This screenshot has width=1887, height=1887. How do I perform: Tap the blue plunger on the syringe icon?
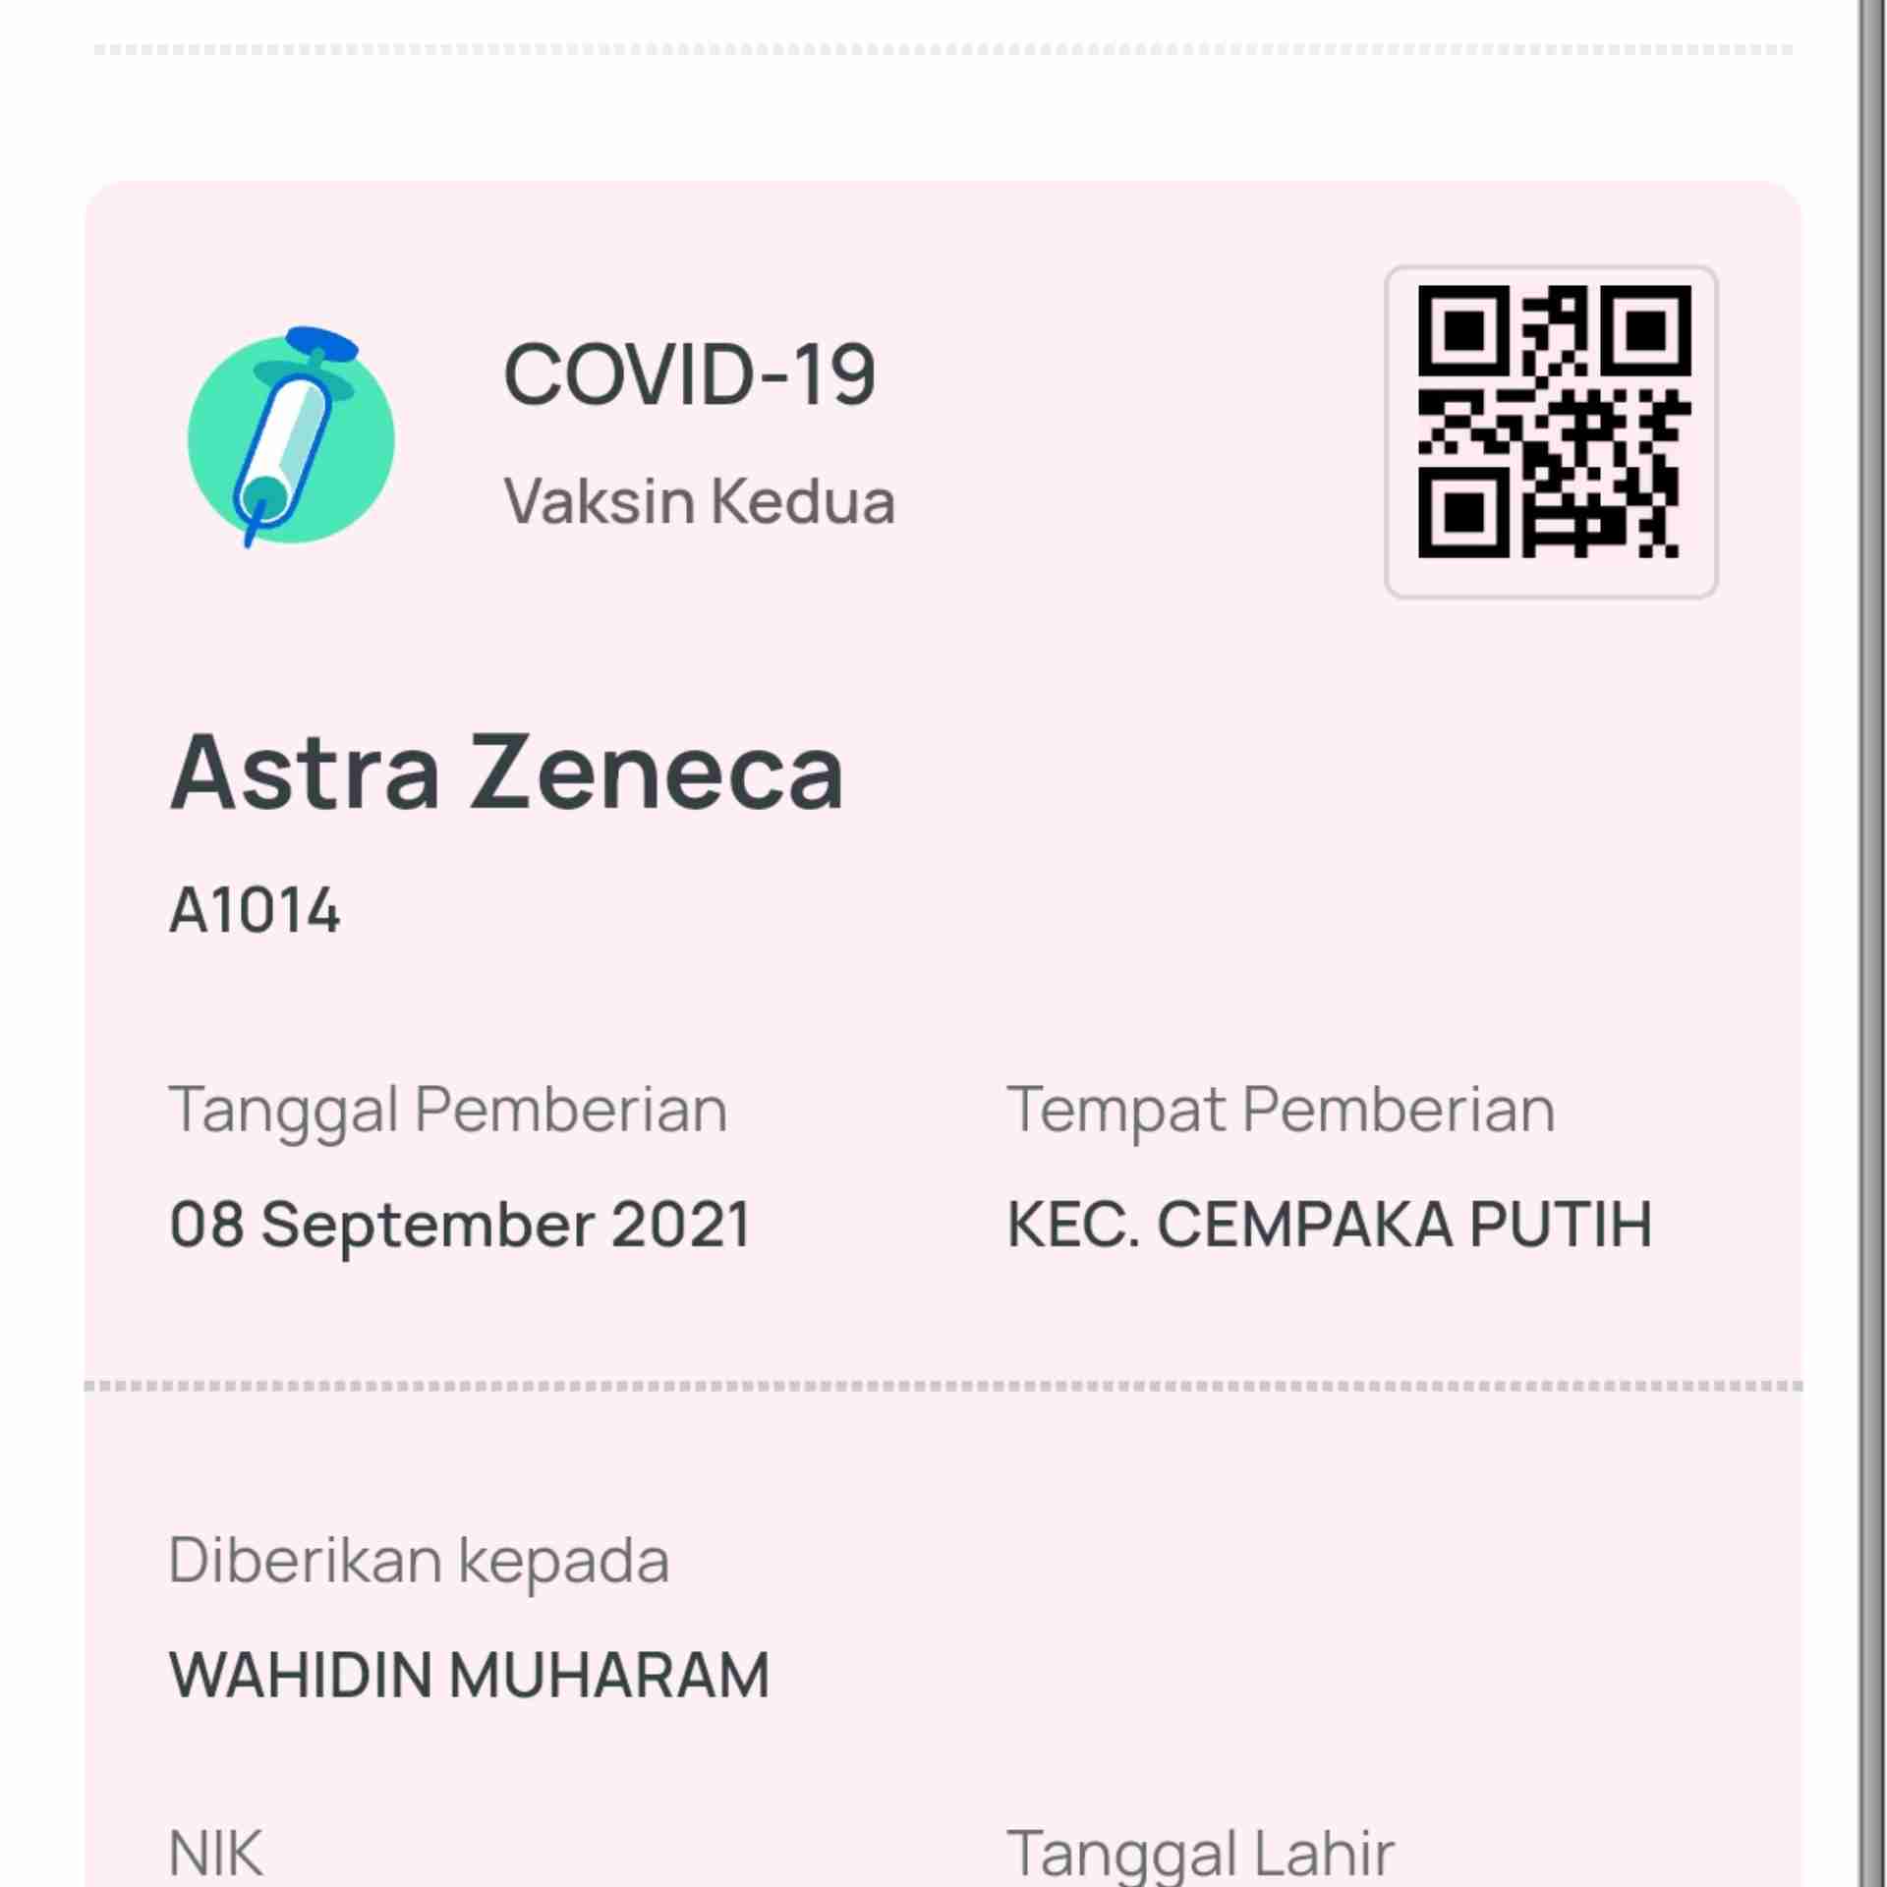(x=321, y=343)
